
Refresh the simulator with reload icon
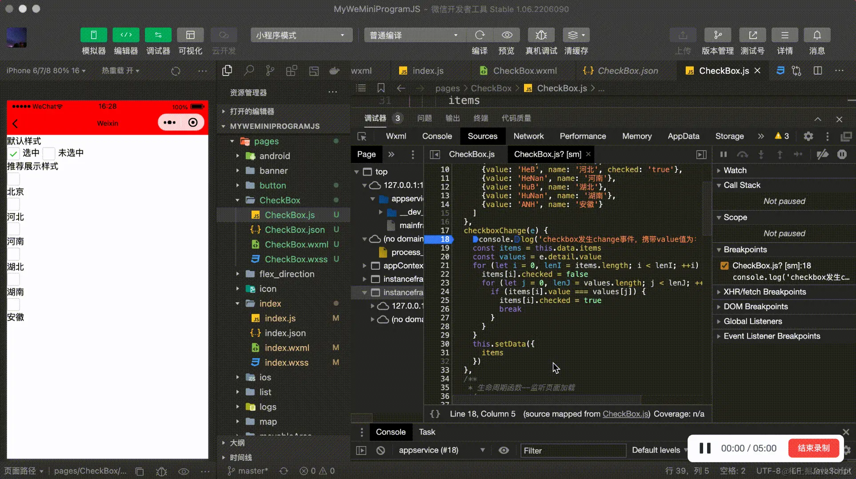176,71
